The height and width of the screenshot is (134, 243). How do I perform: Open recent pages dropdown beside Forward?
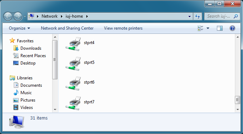point(25,16)
